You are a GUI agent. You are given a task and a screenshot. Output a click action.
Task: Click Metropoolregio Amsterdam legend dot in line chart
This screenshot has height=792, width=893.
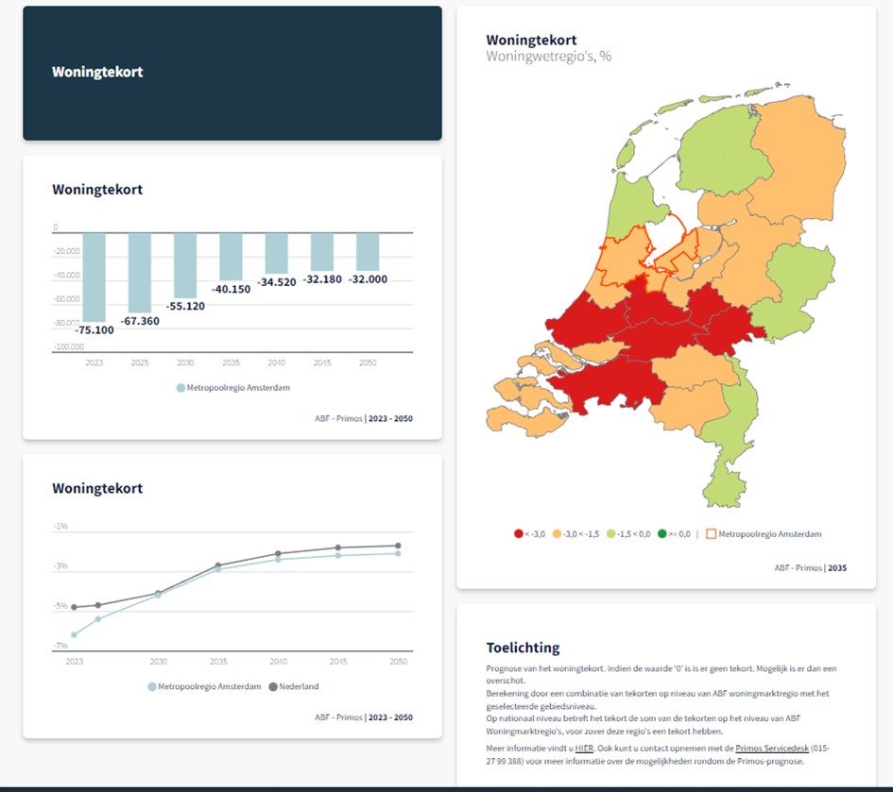coord(152,686)
